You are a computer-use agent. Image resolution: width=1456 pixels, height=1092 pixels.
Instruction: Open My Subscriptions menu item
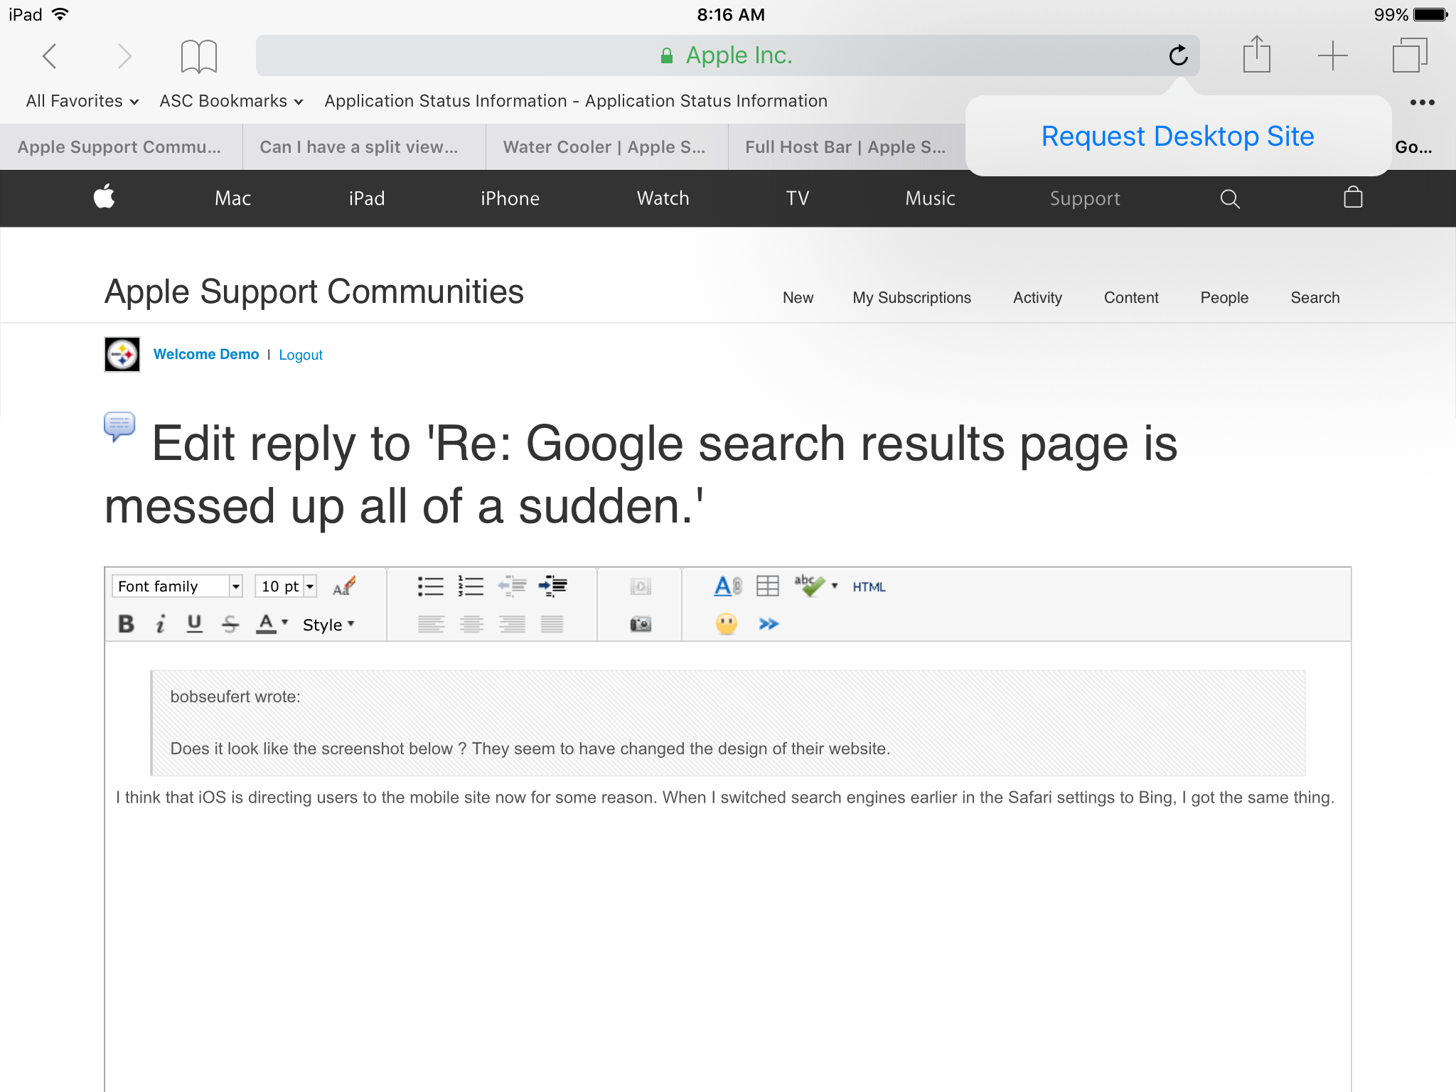point(911,298)
